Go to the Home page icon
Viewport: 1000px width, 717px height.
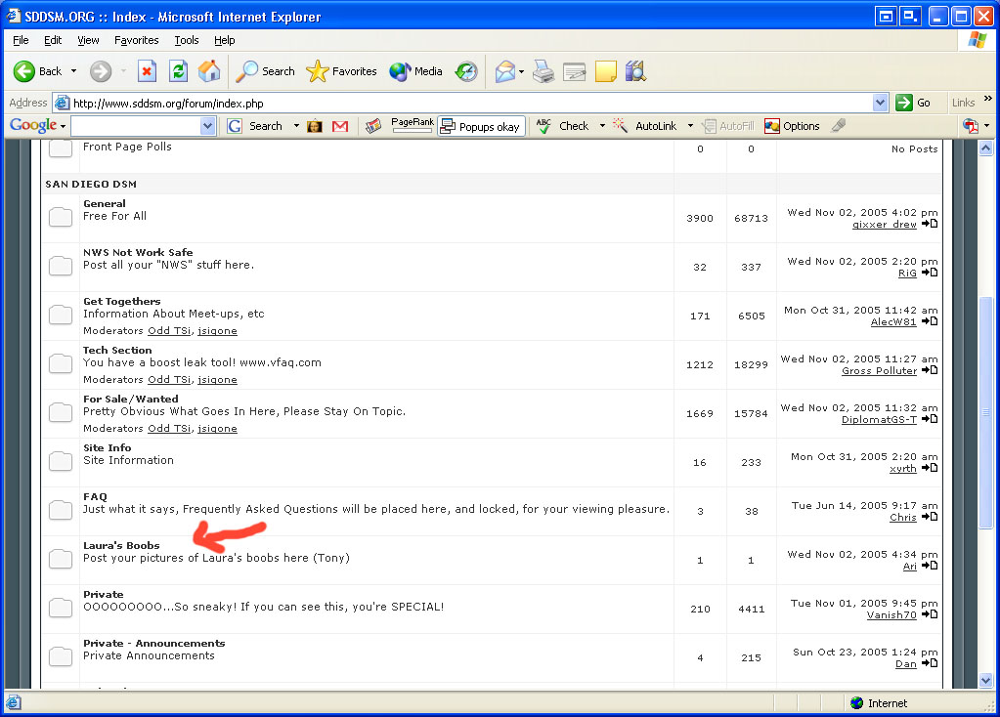point(209,71)
